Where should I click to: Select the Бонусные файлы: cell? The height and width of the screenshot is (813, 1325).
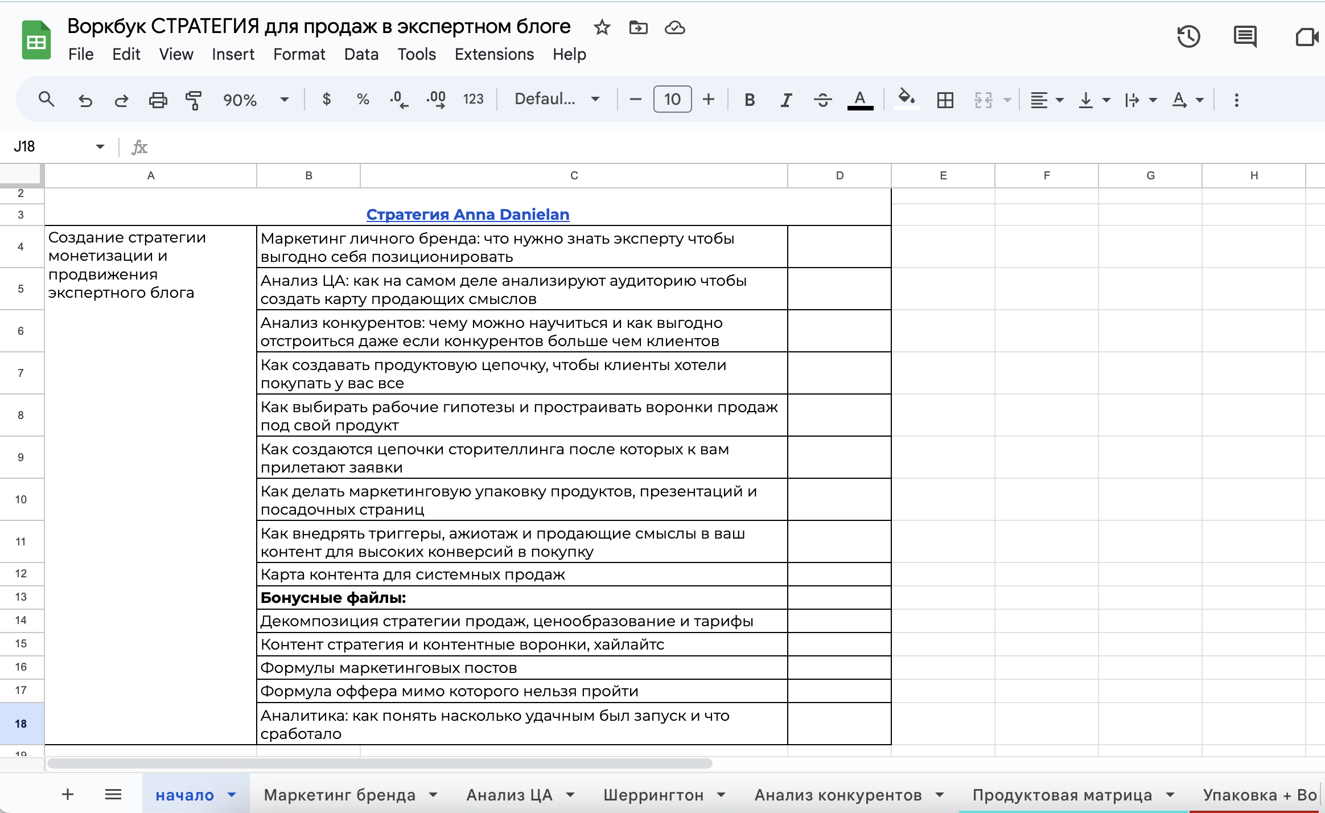coord(522,598)
